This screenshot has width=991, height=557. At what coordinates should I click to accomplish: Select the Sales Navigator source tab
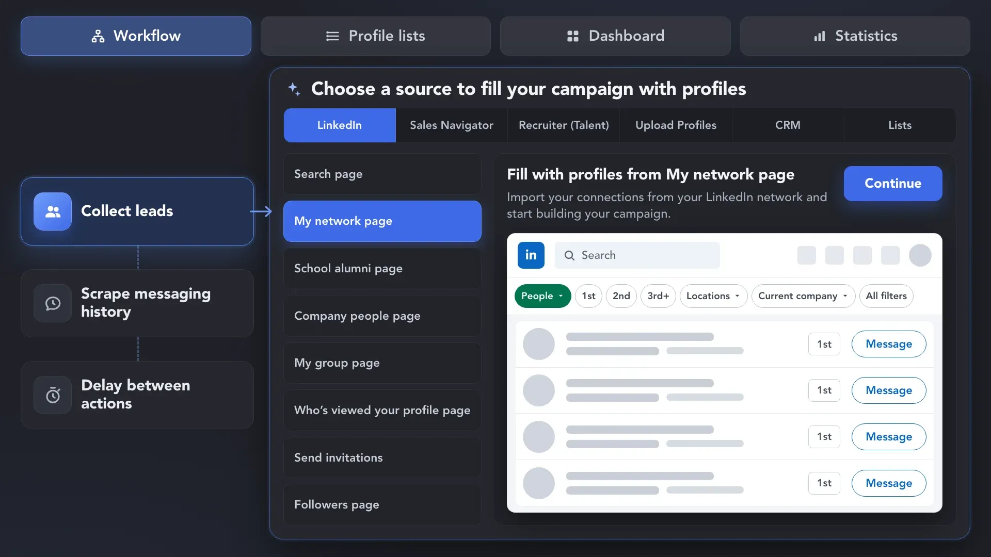tap(452, 125)
